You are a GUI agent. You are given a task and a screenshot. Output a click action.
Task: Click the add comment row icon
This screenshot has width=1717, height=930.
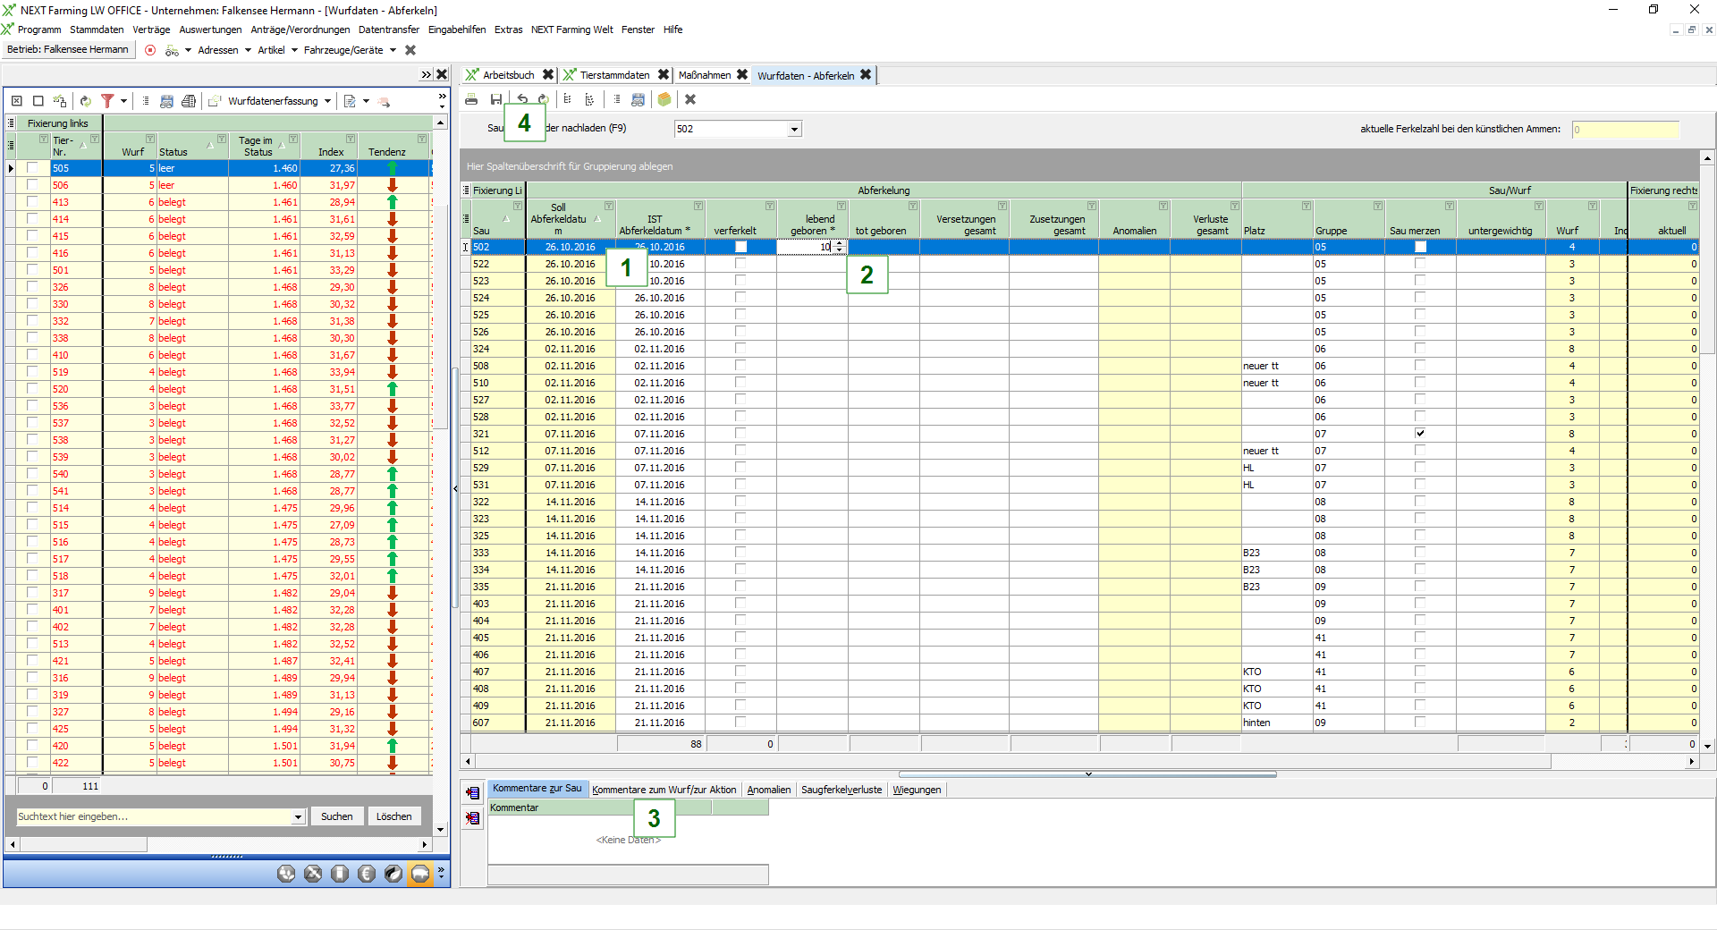pyautogui.click(x=473, y=793)
